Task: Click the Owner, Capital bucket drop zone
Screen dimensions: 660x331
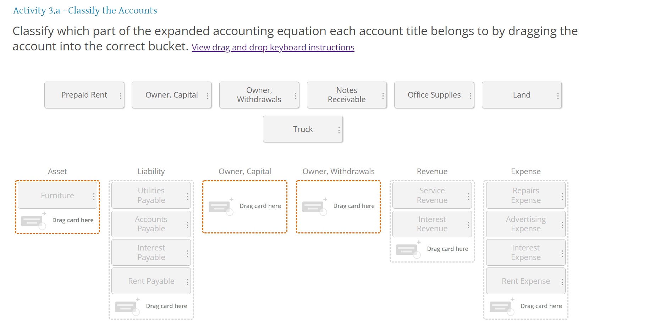Action: coord(245,207)
